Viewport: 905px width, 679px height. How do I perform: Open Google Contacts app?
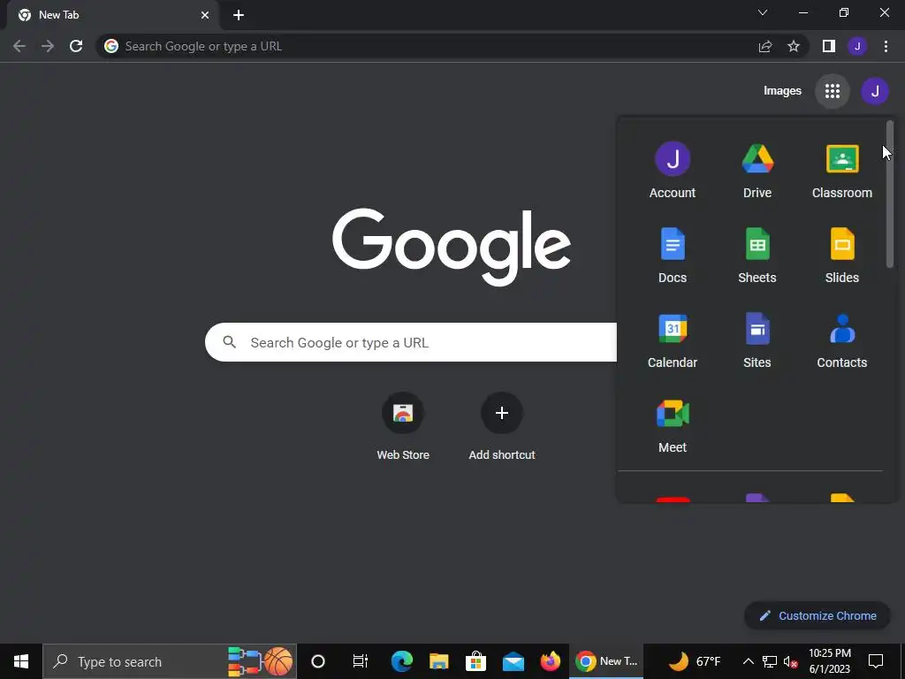(842, 340)
